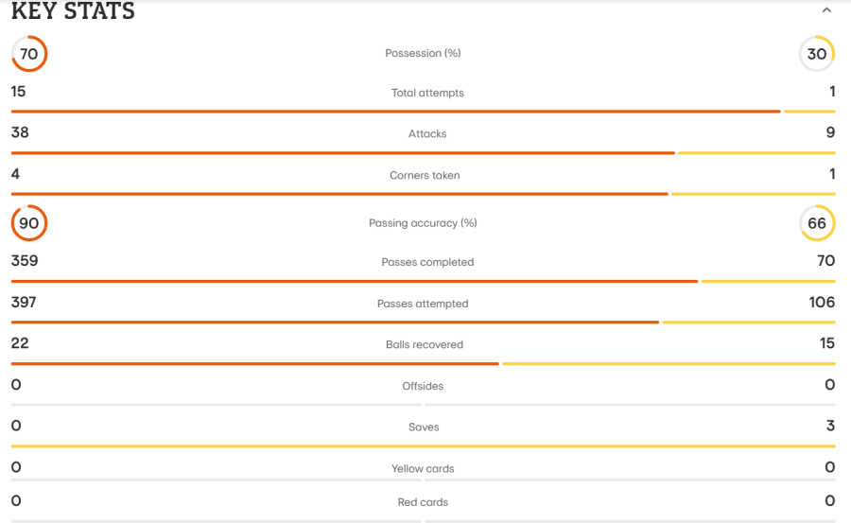Click the Total attempts orange bar
Screen dimensions: 851x523
(395, 112)
